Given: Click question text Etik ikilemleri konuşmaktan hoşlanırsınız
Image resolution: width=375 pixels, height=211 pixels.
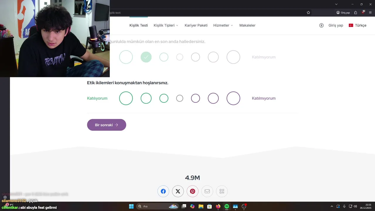Looking at the screenshot, I should click(x=127, y=83).
